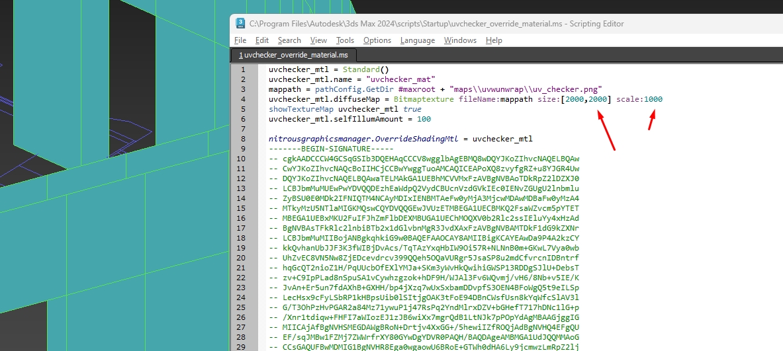Click the scale:1000 value on line 4
Screen dimensions: 783x351
click(x=639, y=99)
